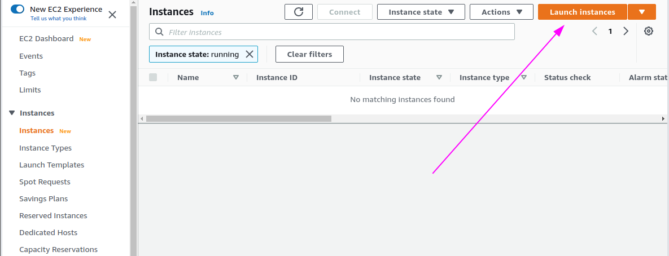Collapse the Instances sidebar section
Screen dimensions: 669x256
point(12,113)
